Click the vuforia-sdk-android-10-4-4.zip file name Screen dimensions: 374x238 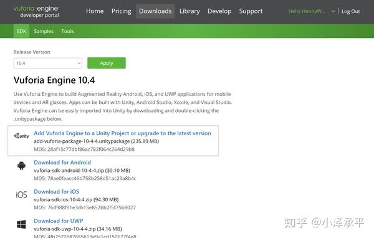[69, 171]
